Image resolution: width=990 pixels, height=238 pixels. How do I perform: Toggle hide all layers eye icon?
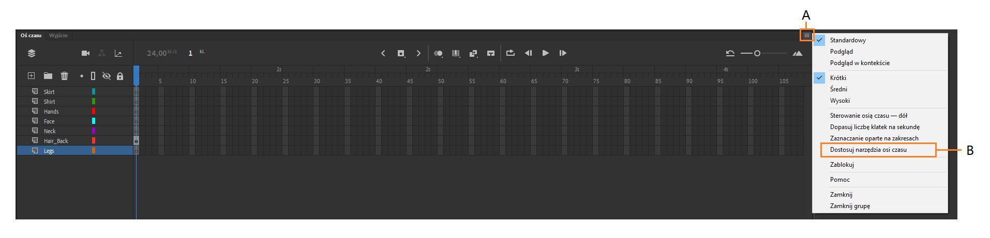[x=107, y=76]
